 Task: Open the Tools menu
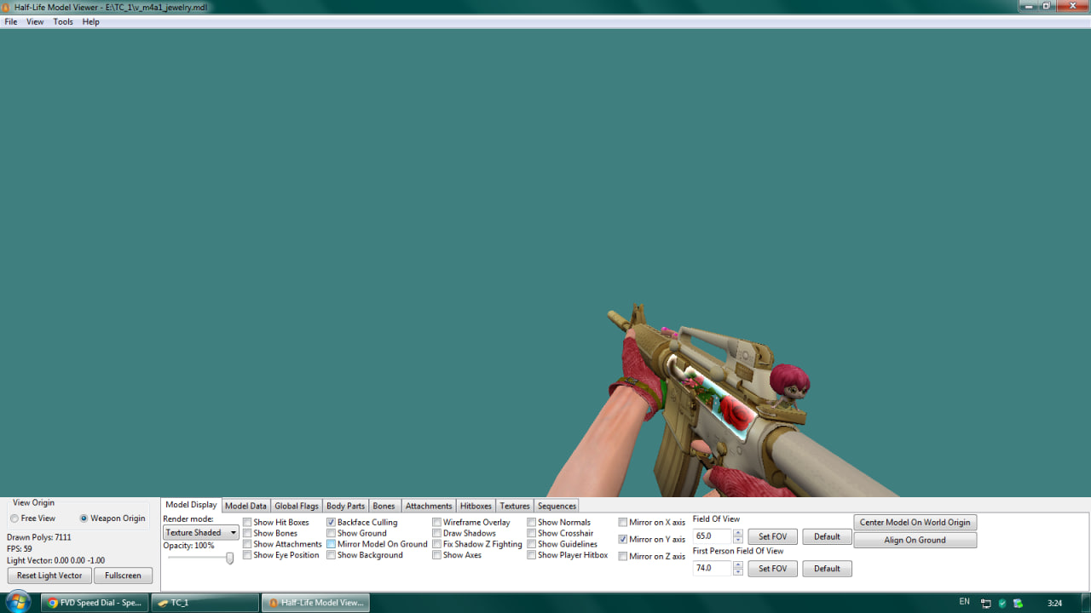tap(63, 22)
